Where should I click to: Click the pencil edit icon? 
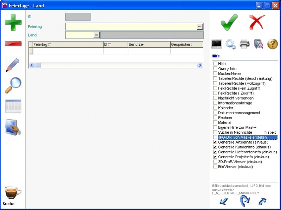click(x=13, y=65)
